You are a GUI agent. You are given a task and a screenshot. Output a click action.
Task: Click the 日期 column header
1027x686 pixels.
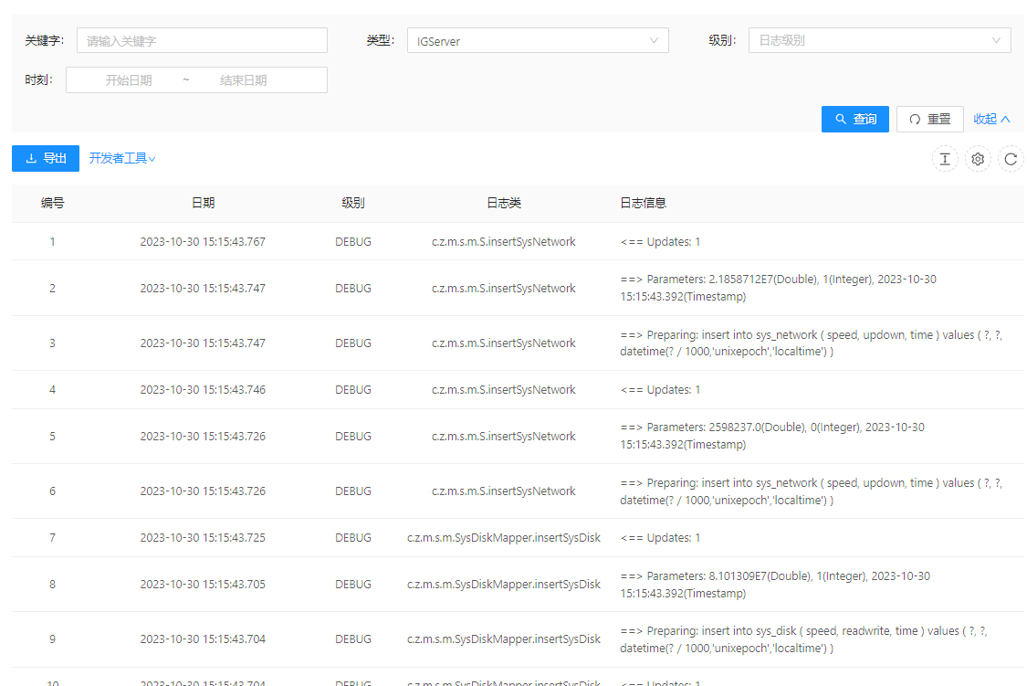coord(203,203)
